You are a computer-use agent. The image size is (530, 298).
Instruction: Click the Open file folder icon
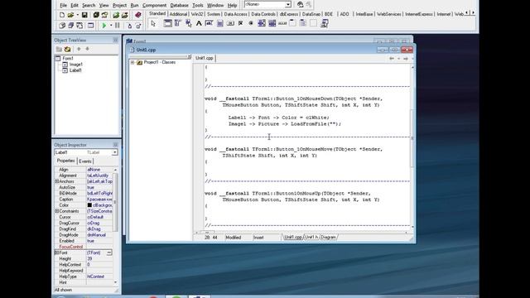[x=70, y=15]
